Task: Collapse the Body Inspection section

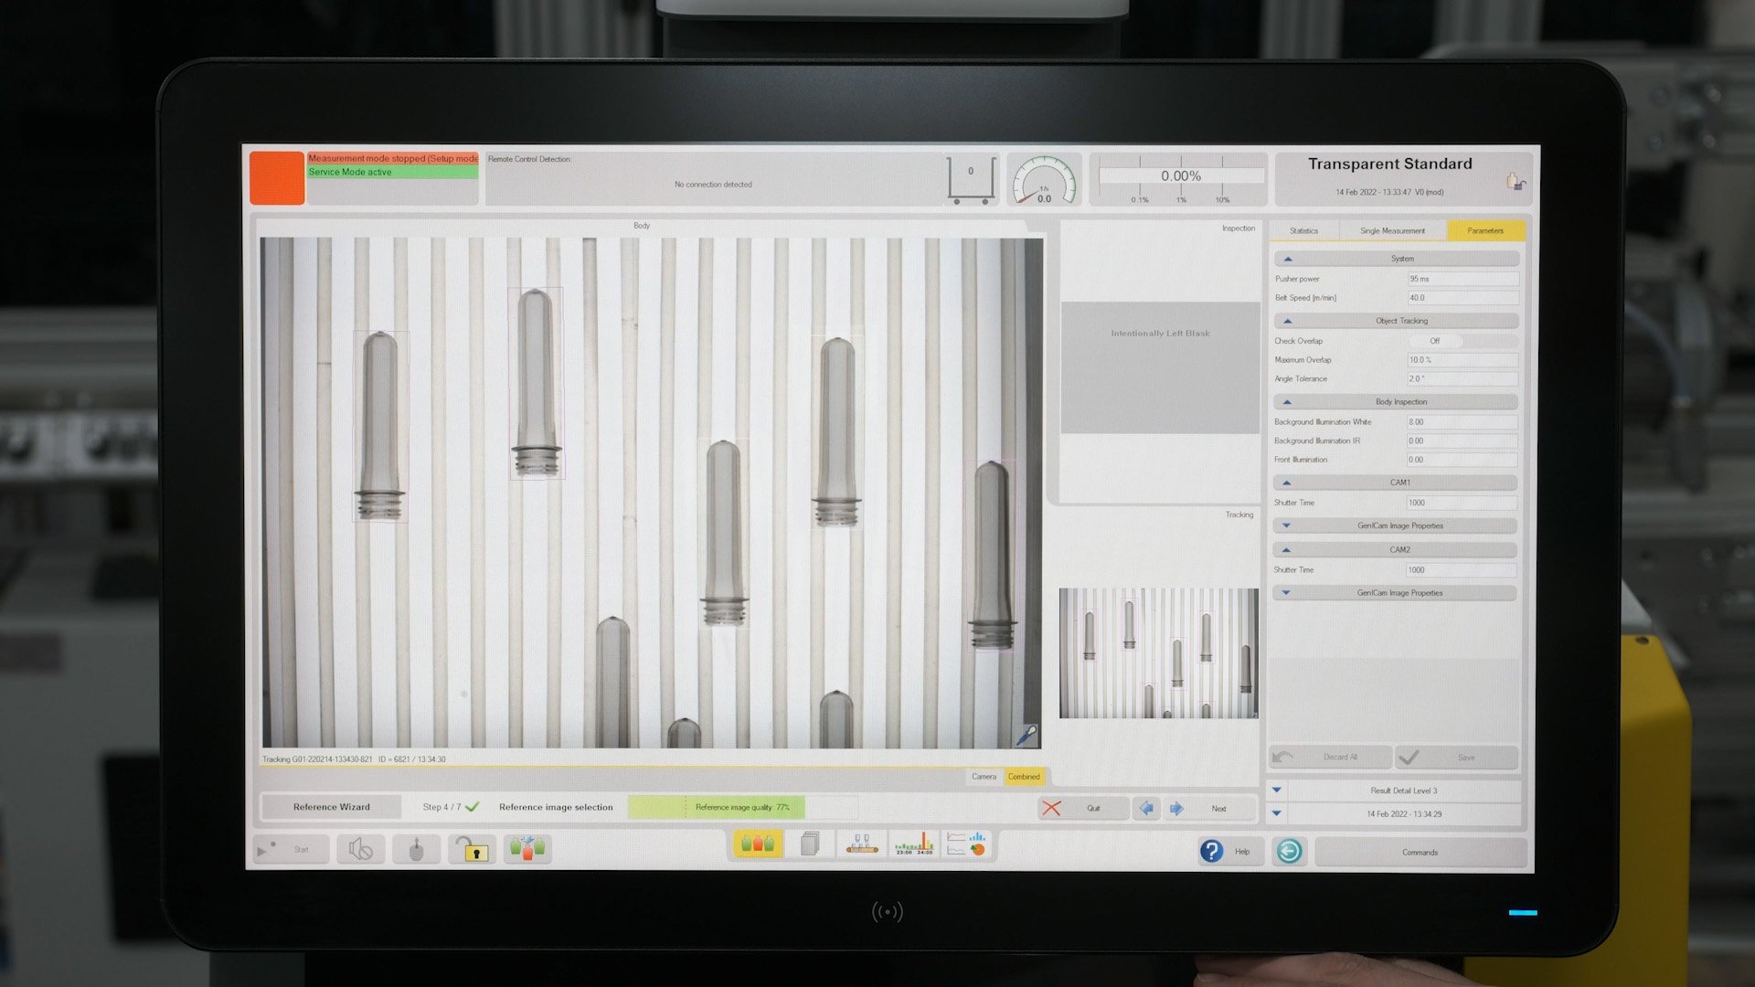Action: pyautogui.click(x=1286, y=400)
